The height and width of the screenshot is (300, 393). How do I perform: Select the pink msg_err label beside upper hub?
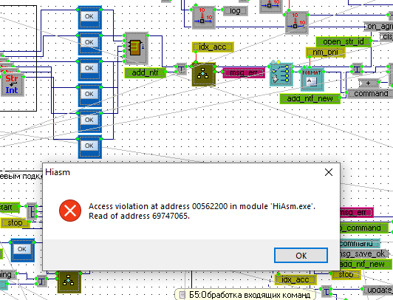(x=244, y=73)
